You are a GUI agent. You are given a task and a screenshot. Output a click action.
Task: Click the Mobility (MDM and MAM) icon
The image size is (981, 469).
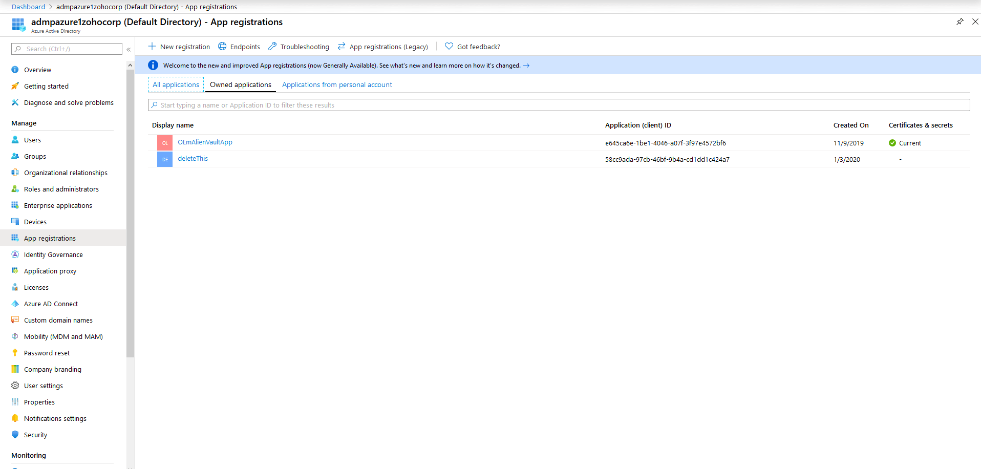coord(15,336)
